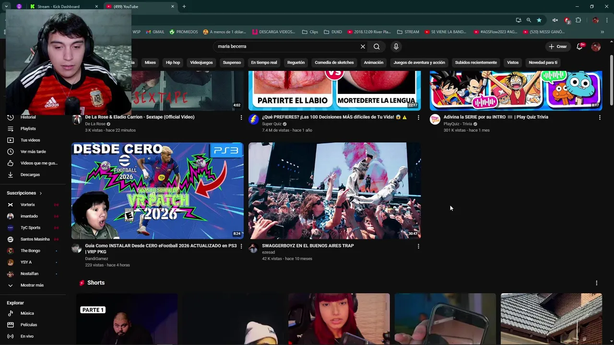
Task: Open YouTube notifications bell
Action: tap(579, 46)
